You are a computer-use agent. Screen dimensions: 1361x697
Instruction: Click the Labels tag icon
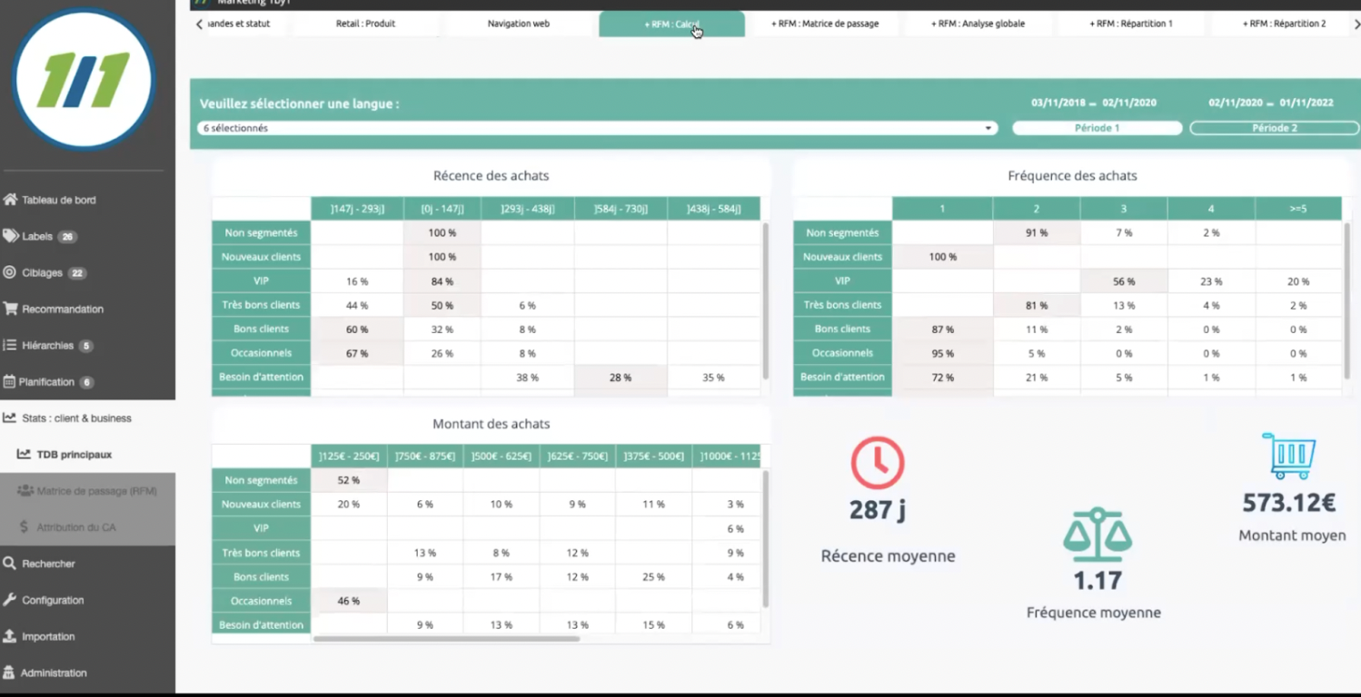(x=10, y=236)
